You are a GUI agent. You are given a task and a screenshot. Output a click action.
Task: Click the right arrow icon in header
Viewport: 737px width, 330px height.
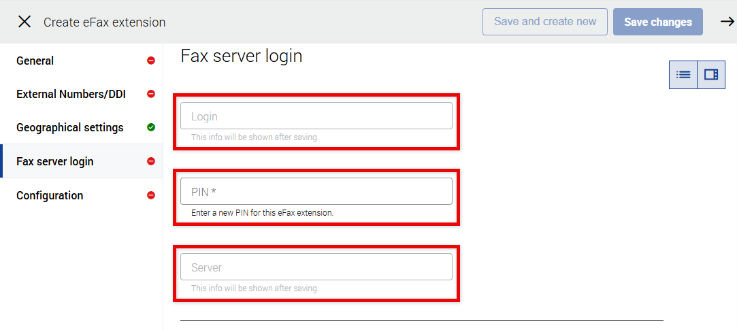pyautogui.click(x=727, y=22)
